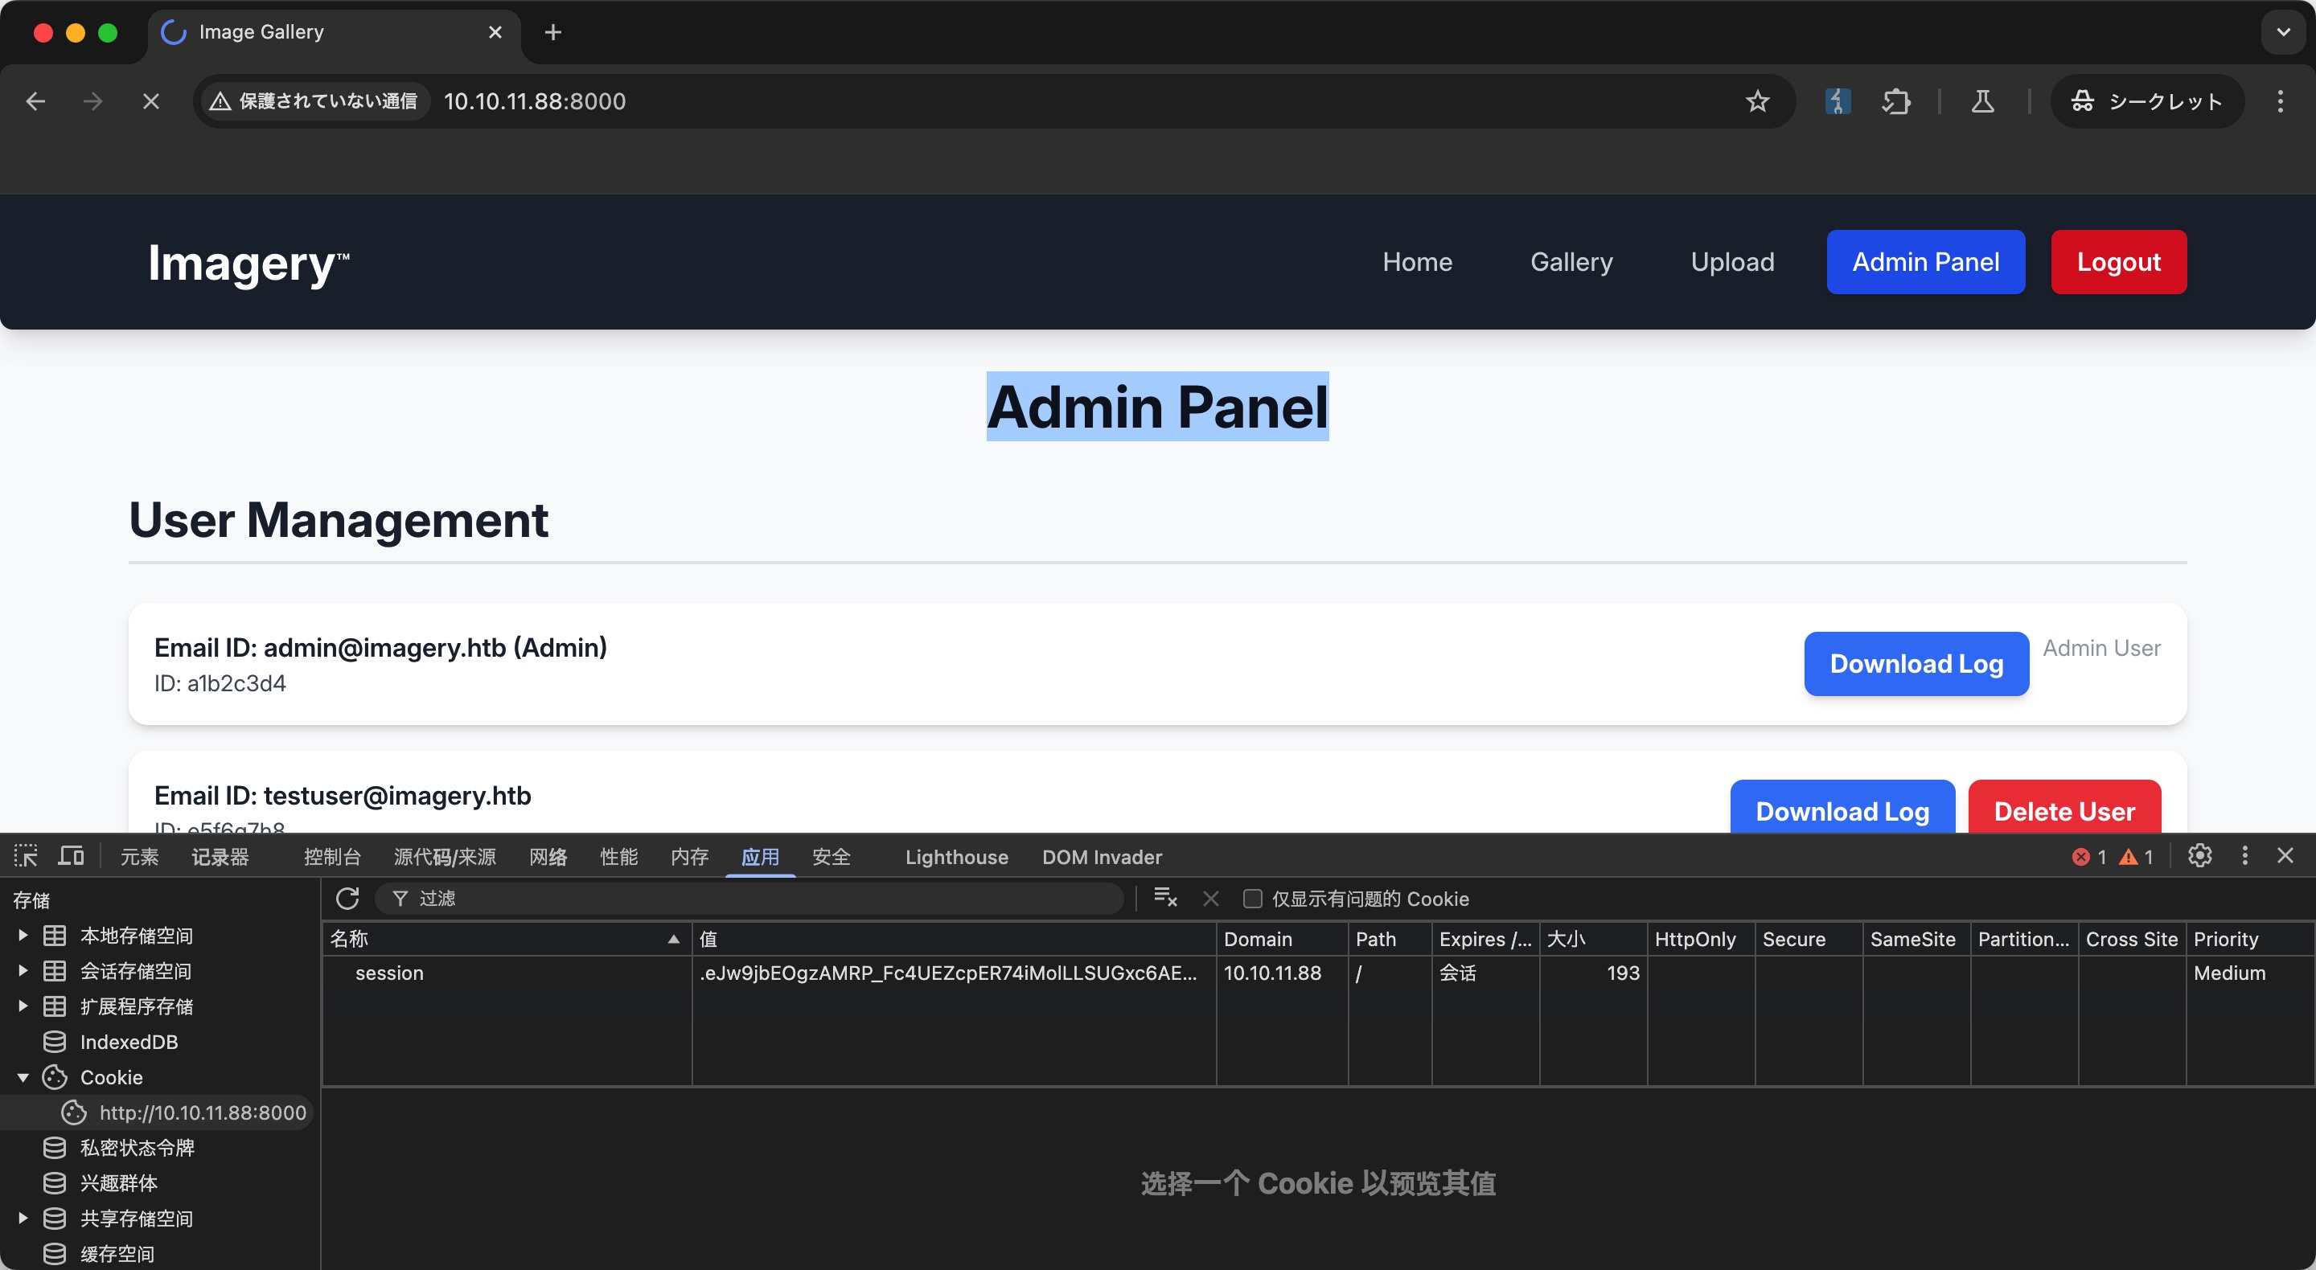Viewport: 2316px width, 1270px height.
Task: Expand 会话存储空间 tree node
Action: click(x=23, y=971)
